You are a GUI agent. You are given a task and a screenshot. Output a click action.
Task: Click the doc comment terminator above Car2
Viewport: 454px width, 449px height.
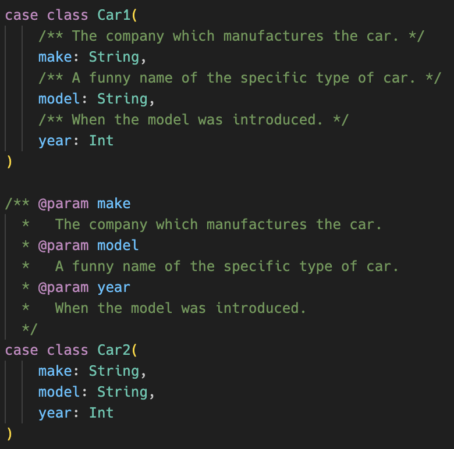[x=30, y=329]
